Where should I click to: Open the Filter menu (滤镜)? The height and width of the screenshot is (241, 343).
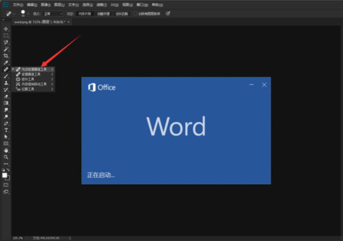click(102, 5)
